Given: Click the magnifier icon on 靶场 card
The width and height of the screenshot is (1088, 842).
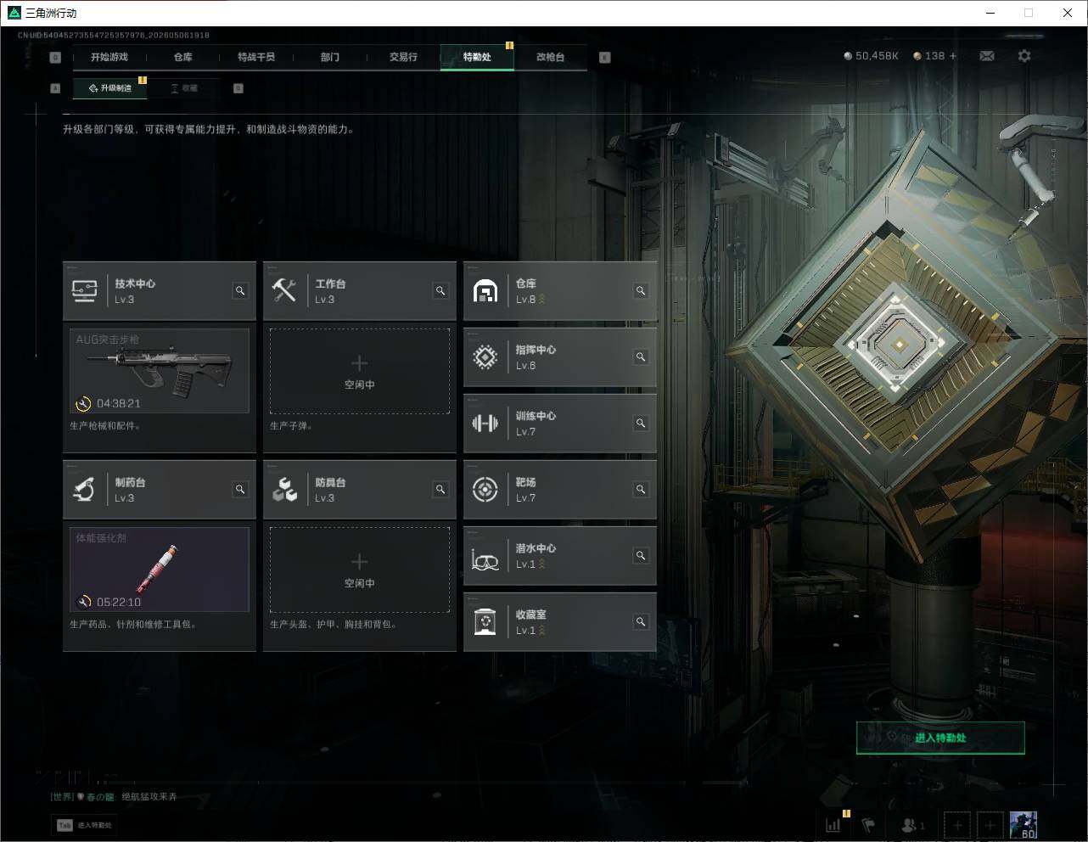Looking at the screenshot, I should [x=641, y=490].
